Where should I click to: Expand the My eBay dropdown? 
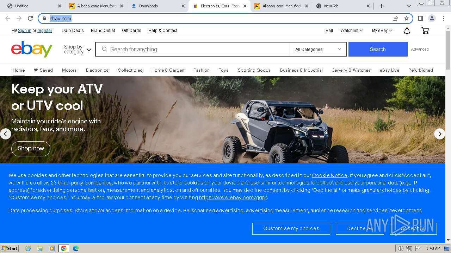[x=382, y=31]
